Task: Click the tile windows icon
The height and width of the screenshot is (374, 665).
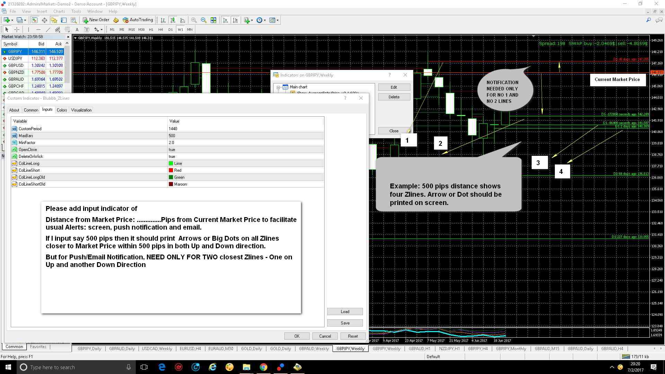Action: tap(213, 20)
